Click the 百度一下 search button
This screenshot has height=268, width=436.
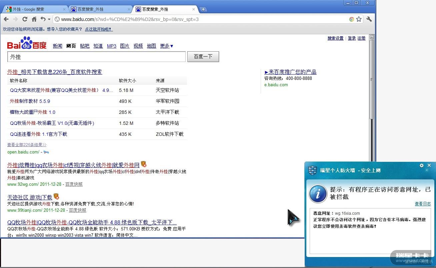click(x=203, y=57)
